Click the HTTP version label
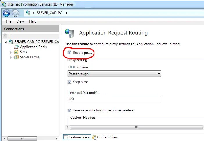204x141 pixels. pyautogui.click(x=78, y=67)
